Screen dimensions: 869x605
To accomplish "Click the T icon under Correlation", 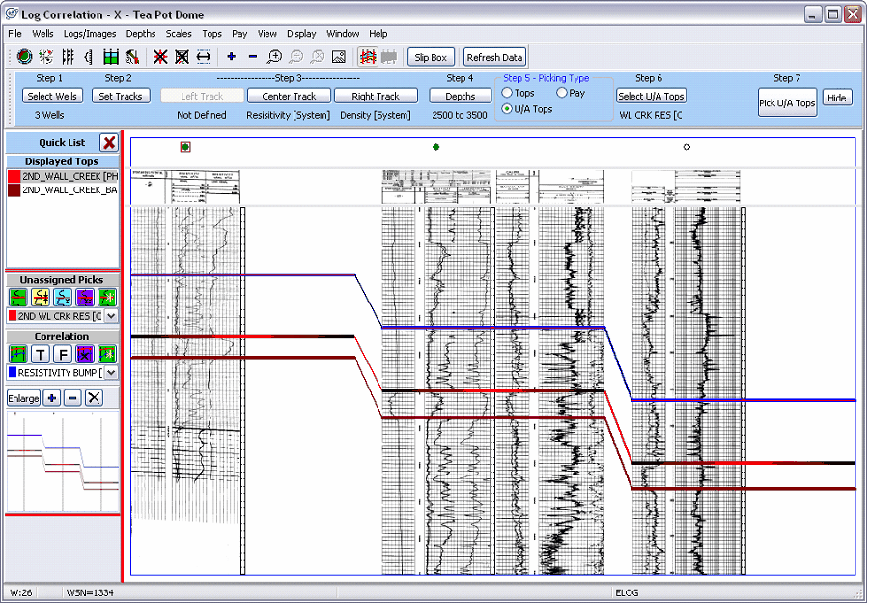I will click(42, 354).
